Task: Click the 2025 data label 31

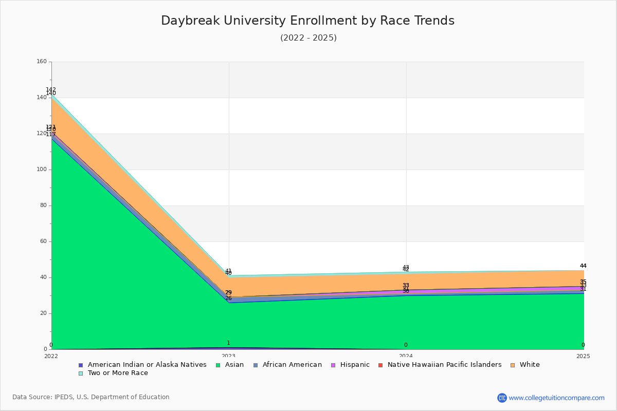Action: point(583,289)
